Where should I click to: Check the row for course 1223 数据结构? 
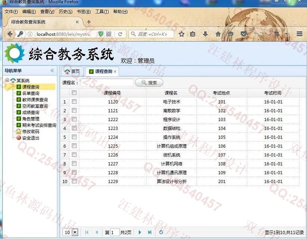[74, 128]
